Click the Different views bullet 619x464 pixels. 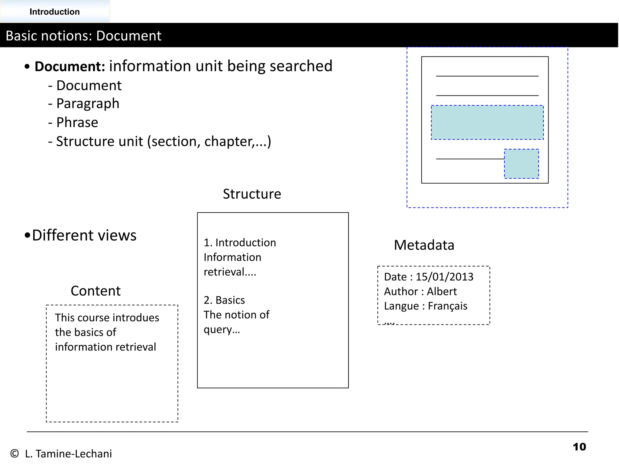[x=81, y=235]
